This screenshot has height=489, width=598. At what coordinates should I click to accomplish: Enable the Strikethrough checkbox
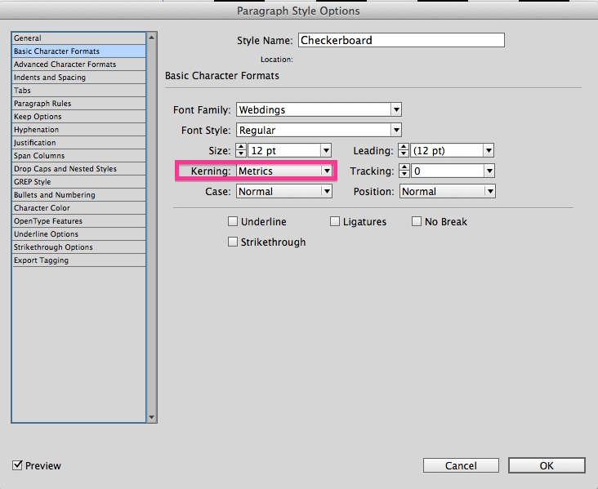pos(233,242)
